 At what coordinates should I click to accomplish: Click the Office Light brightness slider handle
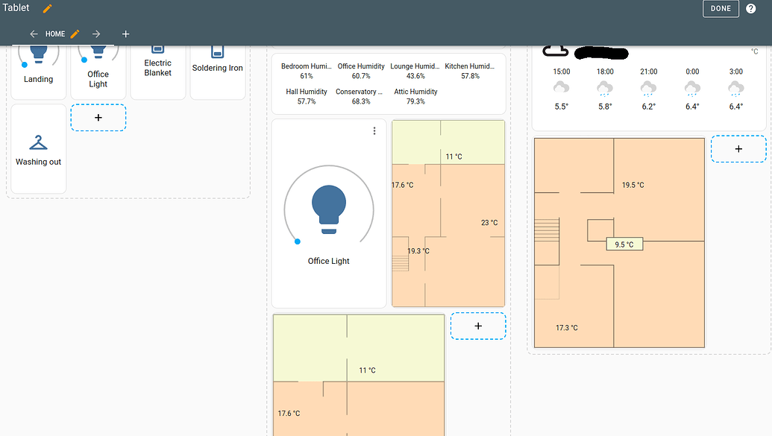click(x=298, y=241)
